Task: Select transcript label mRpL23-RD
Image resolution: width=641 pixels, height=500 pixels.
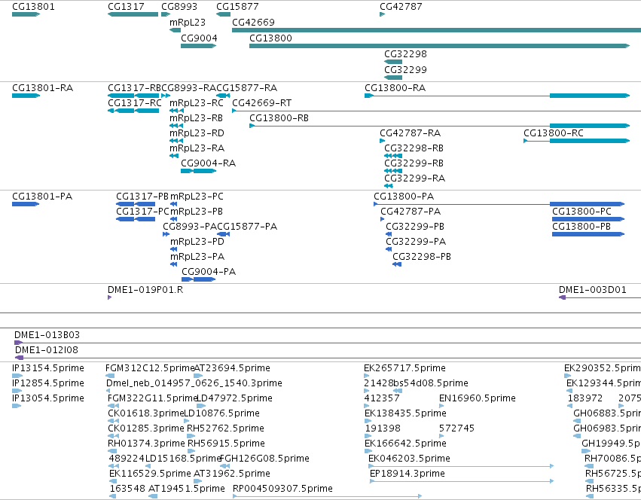Action: [x=197, y=133]
